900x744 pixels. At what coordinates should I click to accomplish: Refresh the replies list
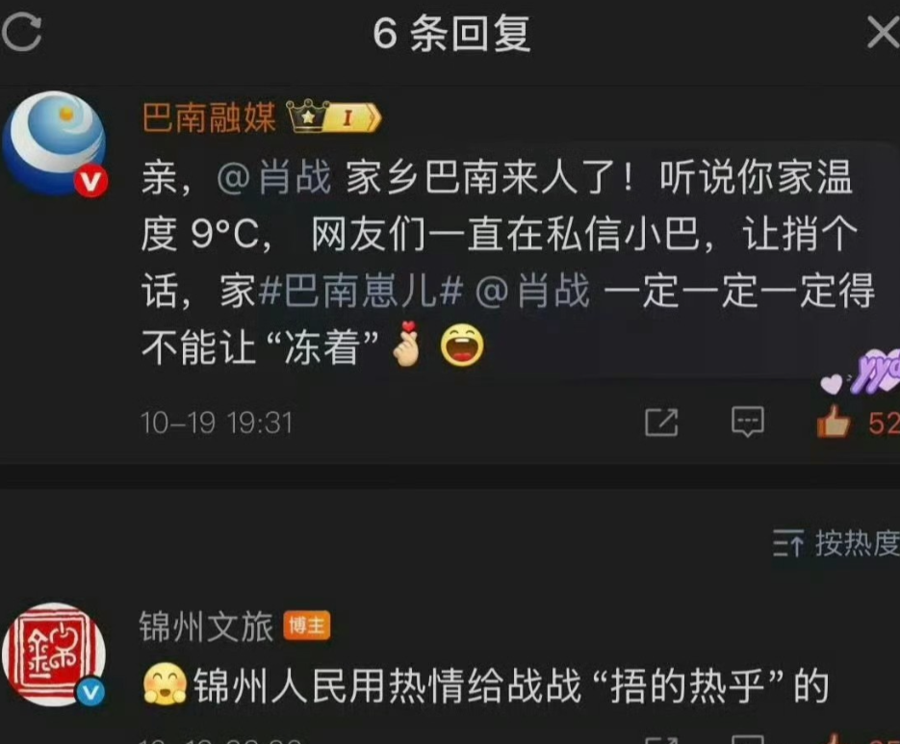pos(22,32)
